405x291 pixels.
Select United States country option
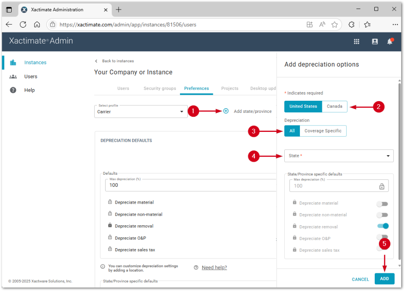tap(303, 107)
